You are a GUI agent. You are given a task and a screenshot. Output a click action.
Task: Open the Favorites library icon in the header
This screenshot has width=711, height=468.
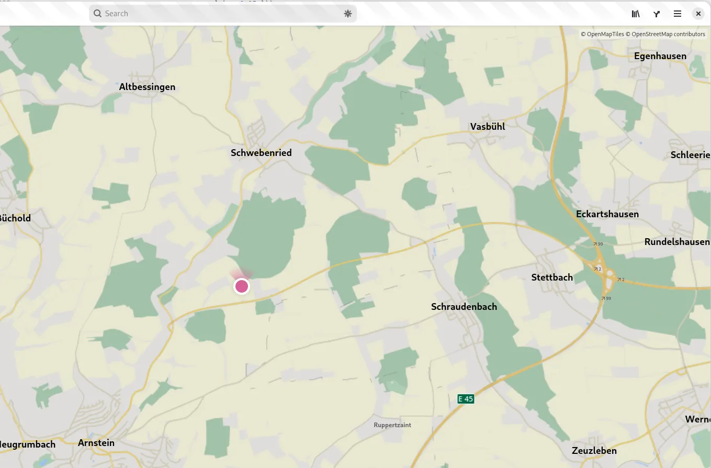(636, 14)
